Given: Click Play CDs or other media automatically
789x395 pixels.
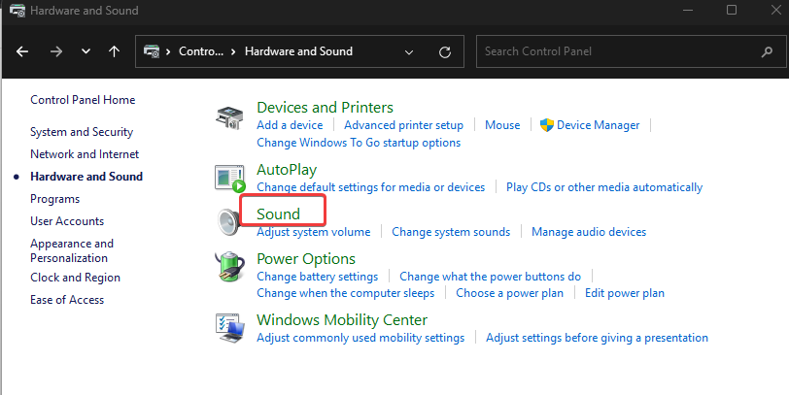Looking at the screenshot, I should tap(604, 187).
